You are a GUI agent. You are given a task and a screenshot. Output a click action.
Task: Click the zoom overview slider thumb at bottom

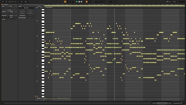coord(162,103)
